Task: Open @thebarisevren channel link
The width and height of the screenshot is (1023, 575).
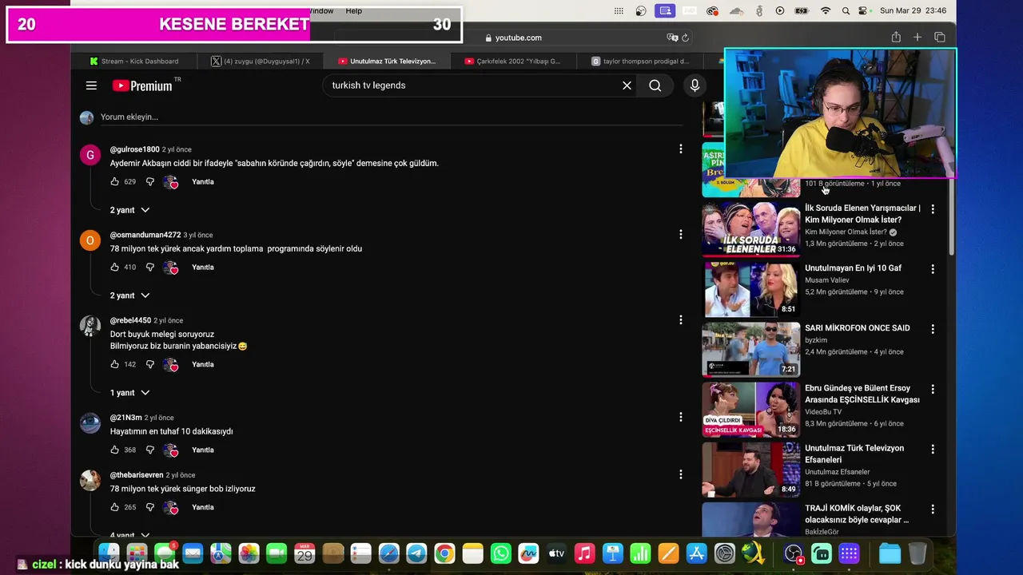Action: (137, 475)
